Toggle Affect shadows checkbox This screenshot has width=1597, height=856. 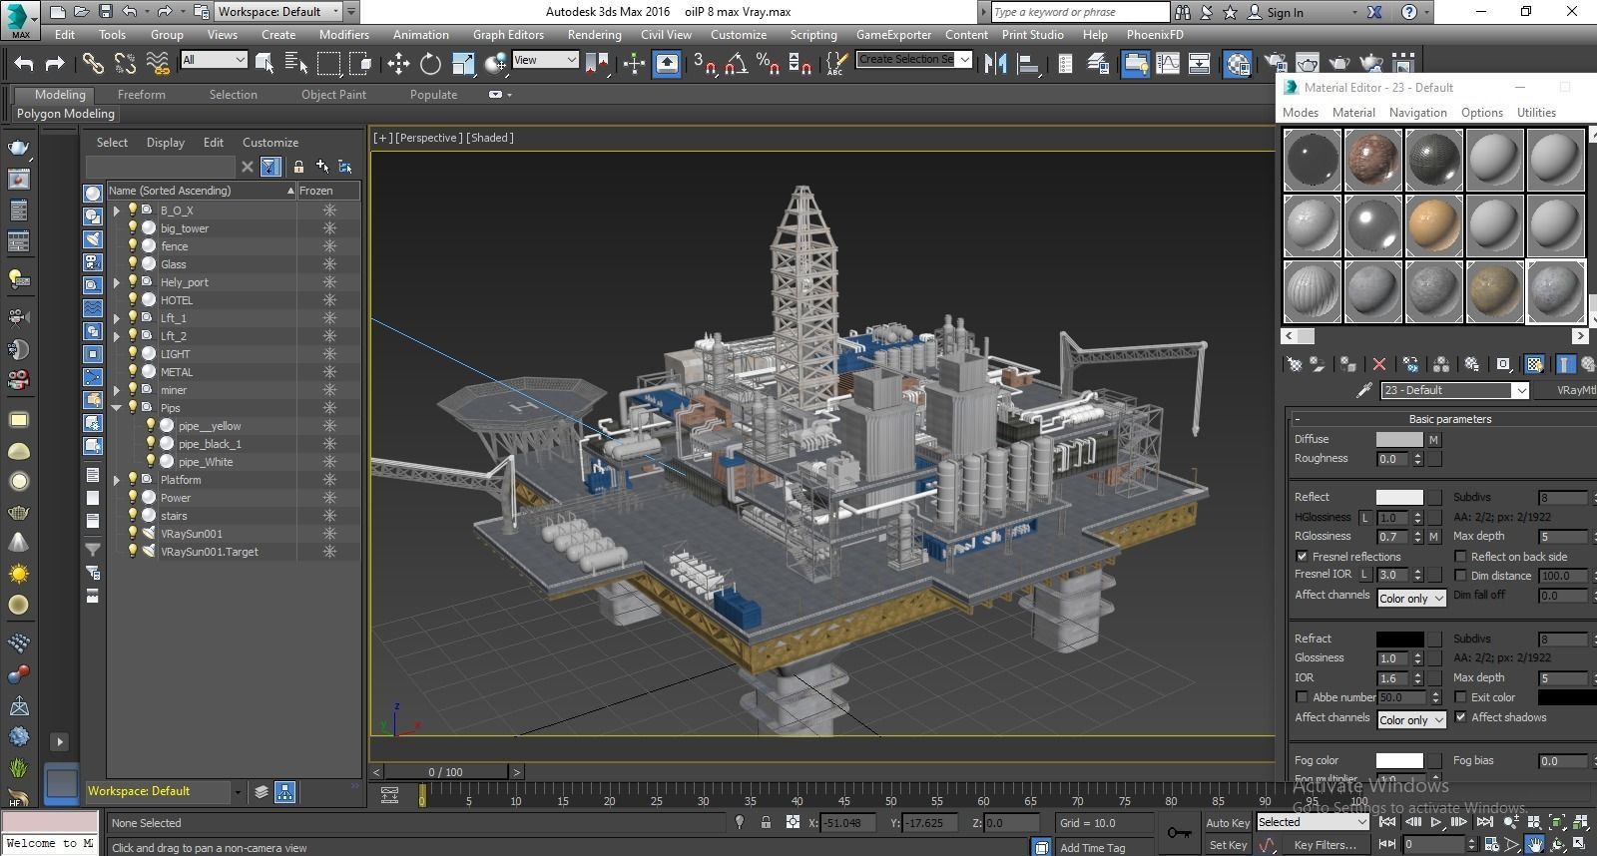[x=1460, y=717]
